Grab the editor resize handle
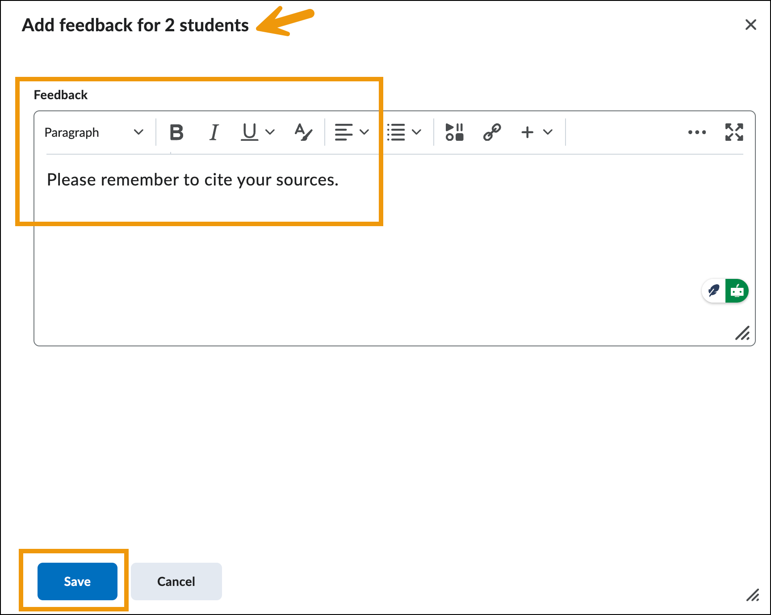771x615 pixels. [742, 333]
